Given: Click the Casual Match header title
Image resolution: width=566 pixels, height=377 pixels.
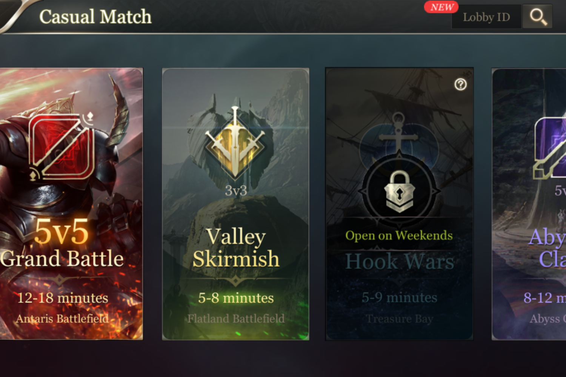Looking at the screenshot, I should (x=95, y=17).
